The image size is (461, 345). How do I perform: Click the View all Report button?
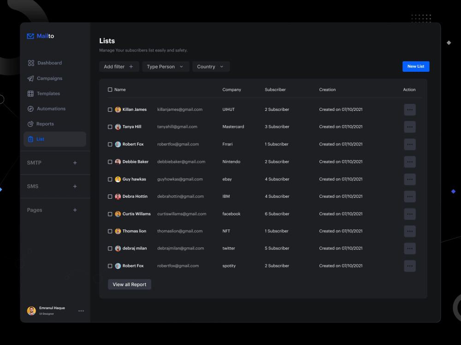coord(130,285)
